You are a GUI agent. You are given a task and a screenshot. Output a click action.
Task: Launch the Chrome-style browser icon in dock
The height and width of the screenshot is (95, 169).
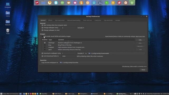click(x=126, y=3)
